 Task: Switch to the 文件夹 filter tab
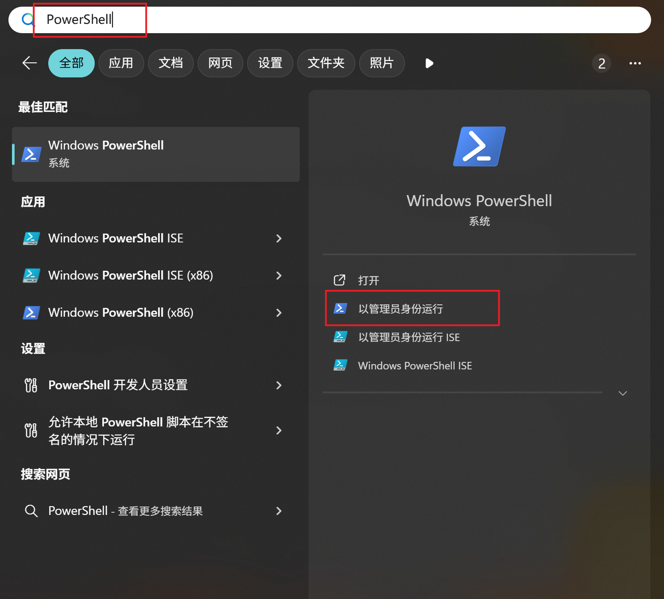(x=326, y=63)
